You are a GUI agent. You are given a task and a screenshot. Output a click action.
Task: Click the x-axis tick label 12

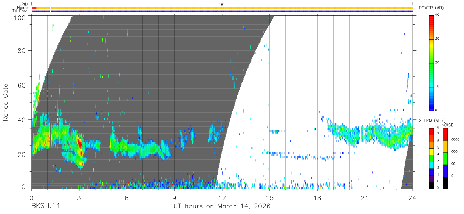click(222, 198)
